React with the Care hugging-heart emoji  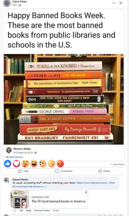25,164
